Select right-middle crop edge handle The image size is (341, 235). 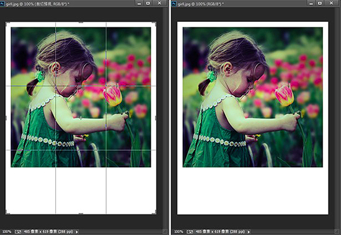point(156,118)
